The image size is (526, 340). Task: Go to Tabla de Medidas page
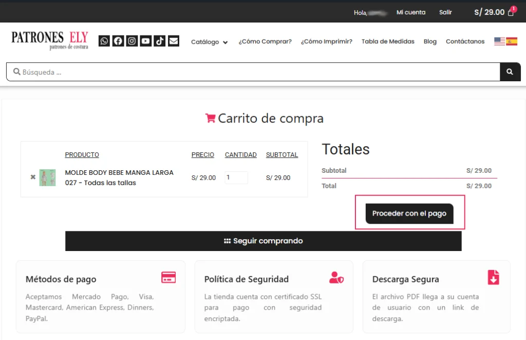(388, 42)
